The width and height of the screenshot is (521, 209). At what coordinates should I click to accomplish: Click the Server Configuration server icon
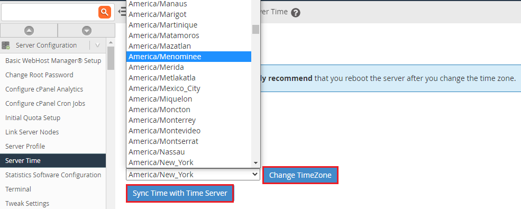click(x=6, y=45)
